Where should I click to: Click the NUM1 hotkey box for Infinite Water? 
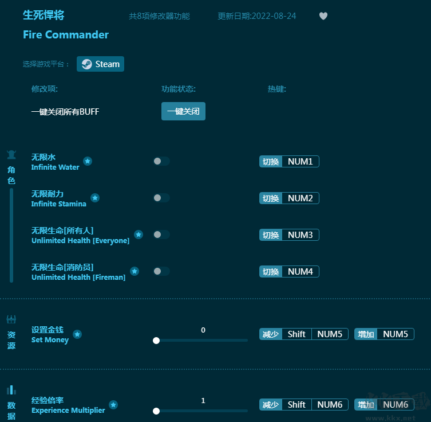coord(300,162)
